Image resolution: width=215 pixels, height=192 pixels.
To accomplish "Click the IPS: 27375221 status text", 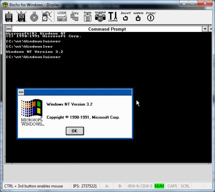I will pos(85,186).
